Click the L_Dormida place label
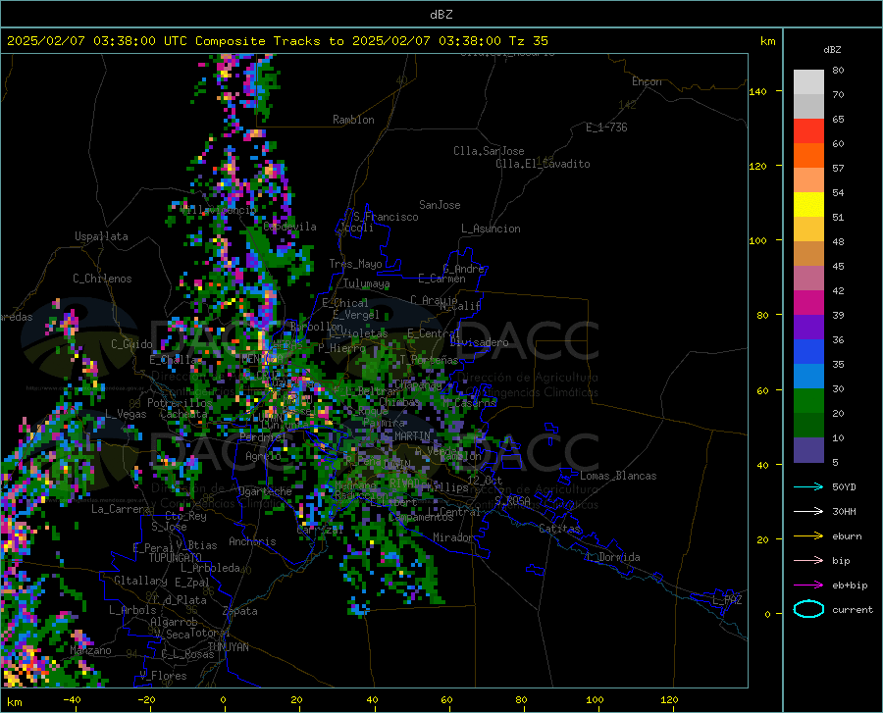Screen dimensions: 883x713 612,557
